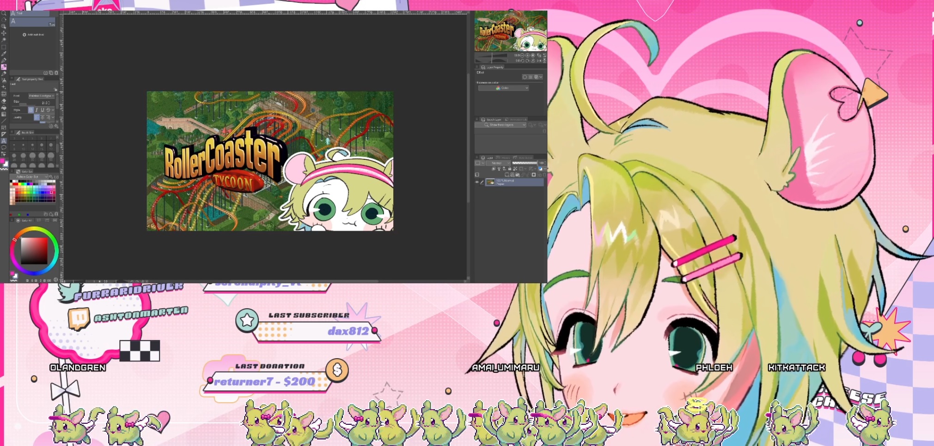Reset tool property to initial settings
This screenshot has height=446, width=934.
click(51, 126)
